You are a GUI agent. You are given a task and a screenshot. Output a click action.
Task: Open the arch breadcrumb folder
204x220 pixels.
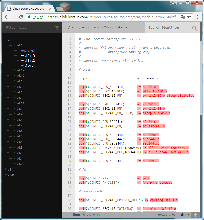(75, 27)
